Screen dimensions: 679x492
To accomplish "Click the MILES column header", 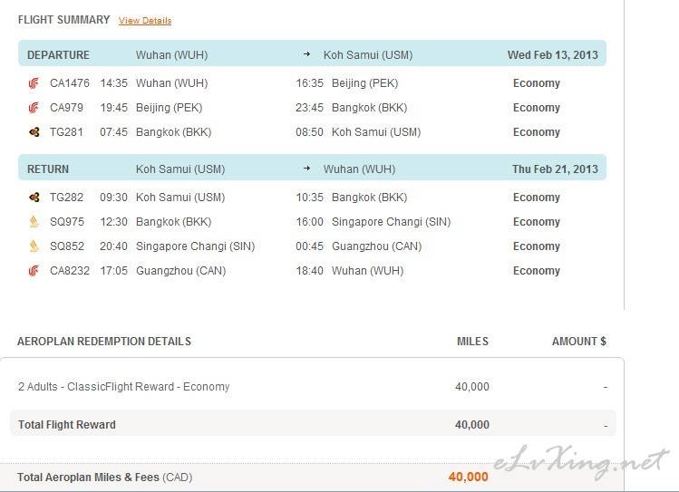I will [x=472, y=342].
